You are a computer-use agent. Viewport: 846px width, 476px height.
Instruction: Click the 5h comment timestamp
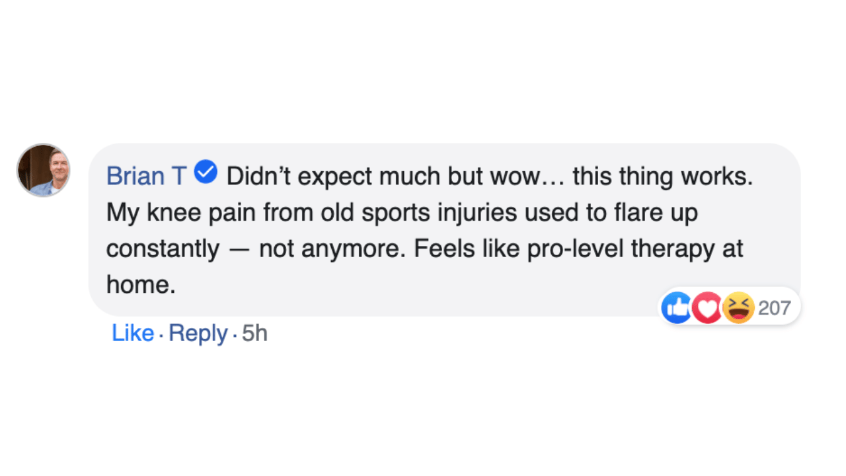(254, 333)
